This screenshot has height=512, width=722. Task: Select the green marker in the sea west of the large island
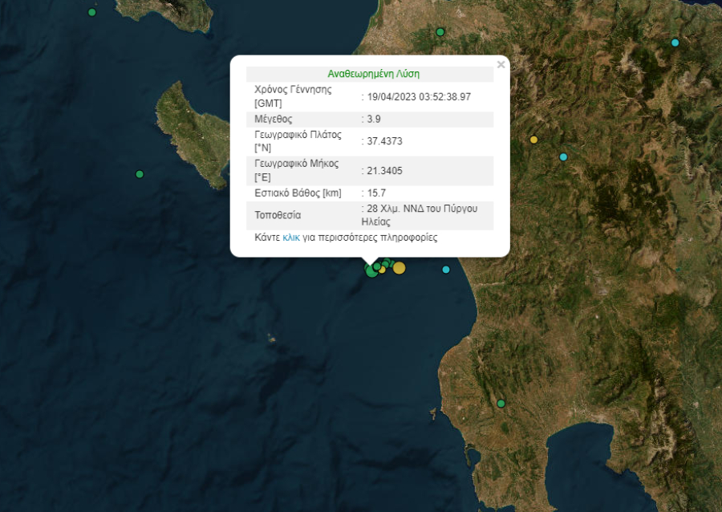tap(140, 174)
